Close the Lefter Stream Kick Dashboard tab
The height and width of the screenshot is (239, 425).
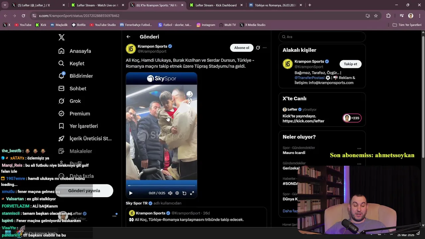point(241,5)
